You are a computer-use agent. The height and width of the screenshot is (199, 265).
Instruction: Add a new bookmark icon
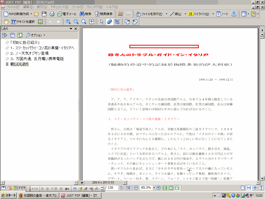tap(5, 35)
